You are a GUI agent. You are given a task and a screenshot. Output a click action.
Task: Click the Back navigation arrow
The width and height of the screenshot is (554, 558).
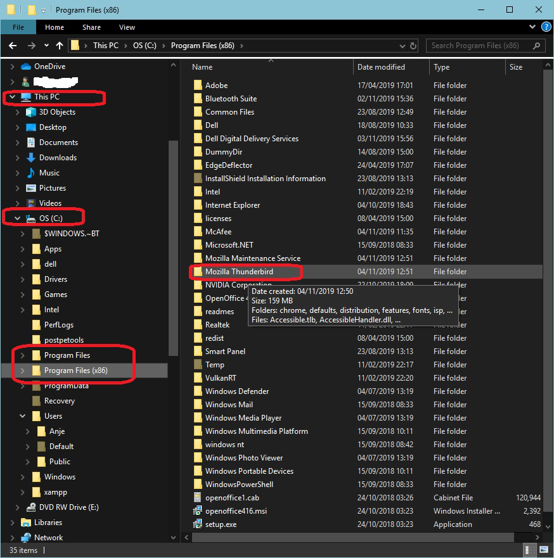click(x=13, y=46)
